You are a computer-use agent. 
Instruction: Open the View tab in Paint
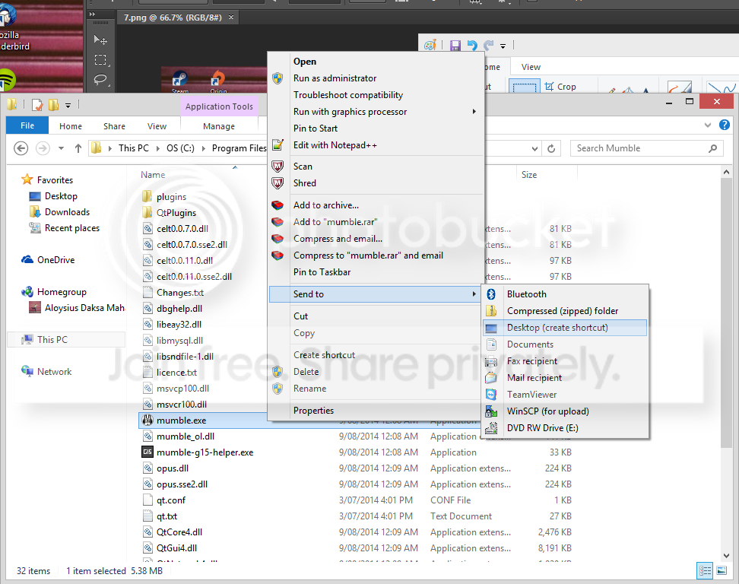531,67
